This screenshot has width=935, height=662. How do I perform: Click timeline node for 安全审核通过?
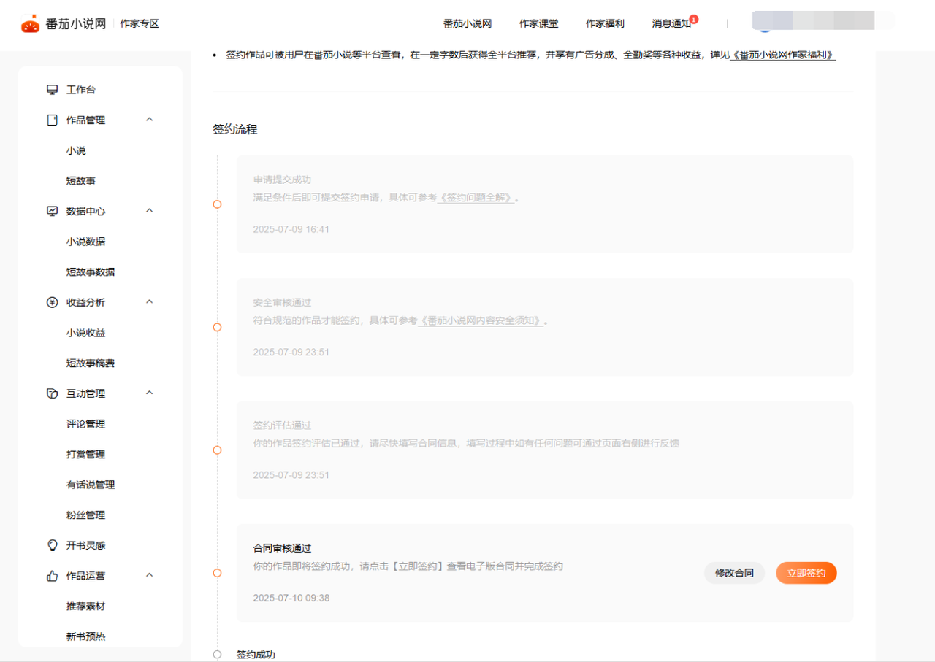tap(217, 327)
